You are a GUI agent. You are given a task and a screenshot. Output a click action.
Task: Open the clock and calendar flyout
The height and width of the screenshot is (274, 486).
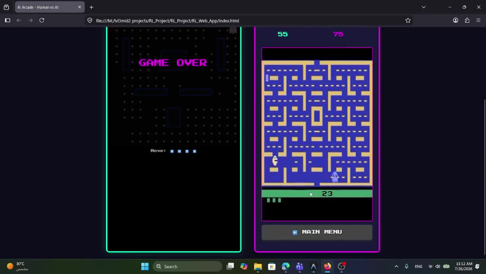[463, 266]
